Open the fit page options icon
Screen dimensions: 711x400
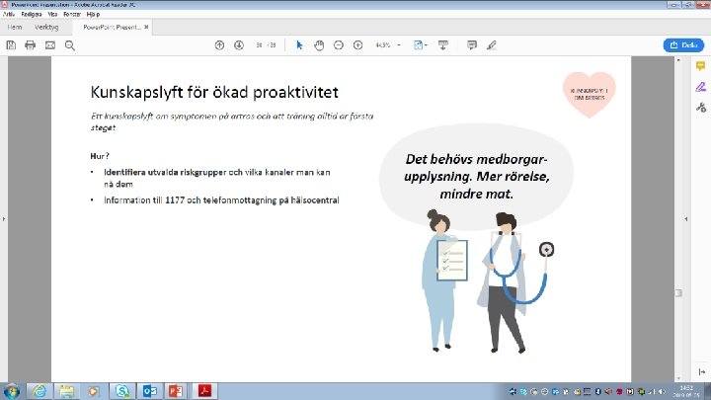coord(419,44)
